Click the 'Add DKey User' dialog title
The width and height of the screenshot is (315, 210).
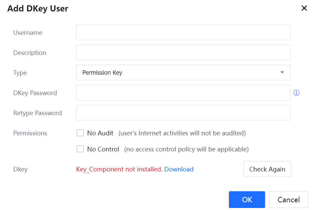(x=38, y=9)
